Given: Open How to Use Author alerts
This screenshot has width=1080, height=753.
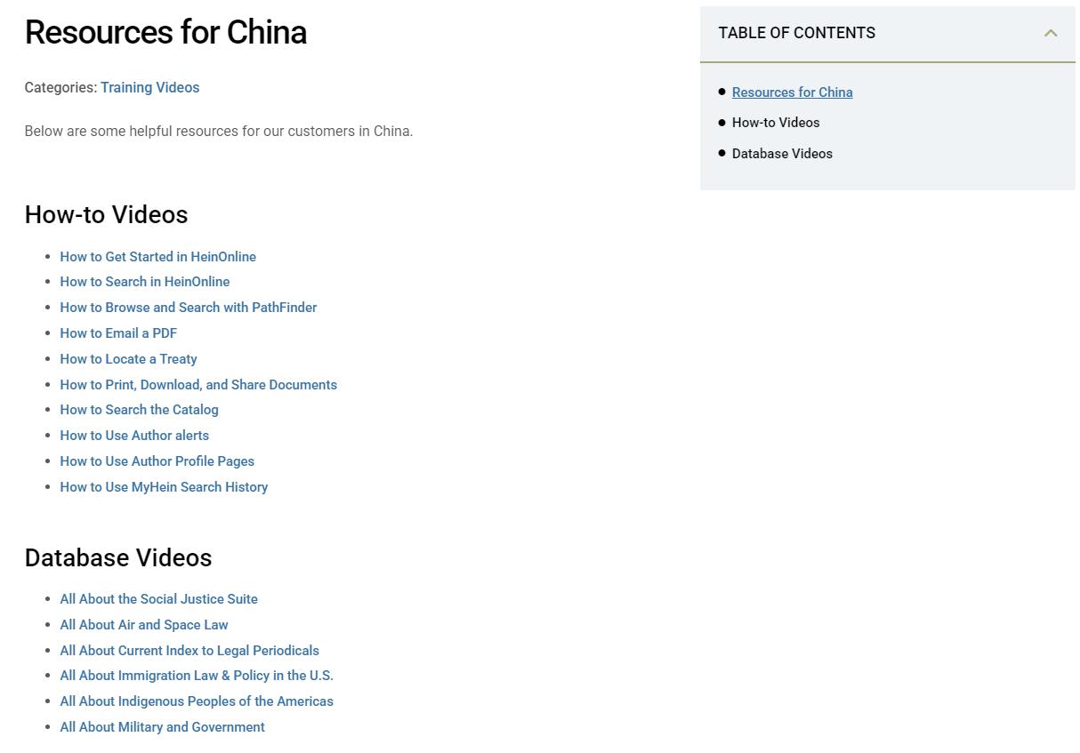Looking at the screenshot, I should pos(134,436).
